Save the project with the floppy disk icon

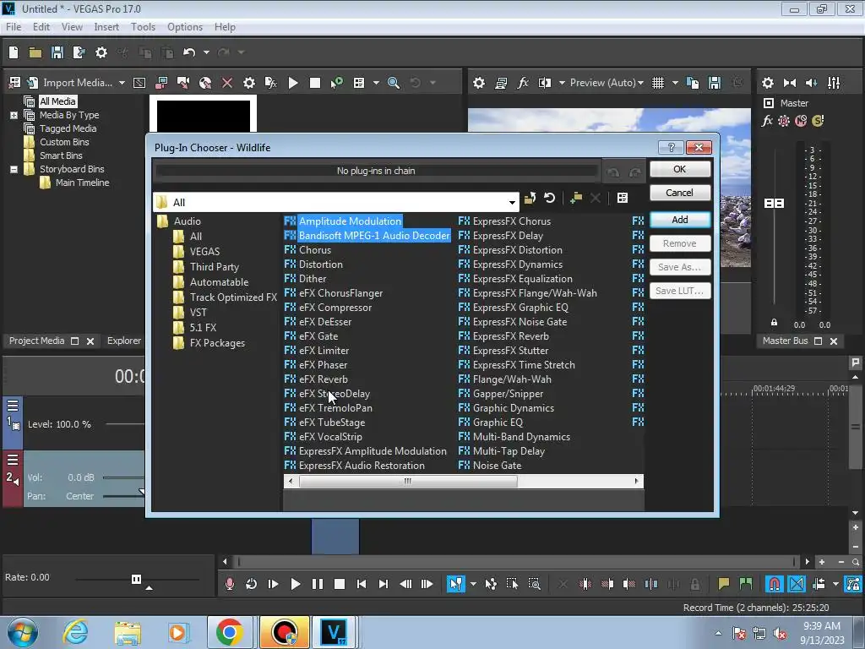click(x=57, y=52)
